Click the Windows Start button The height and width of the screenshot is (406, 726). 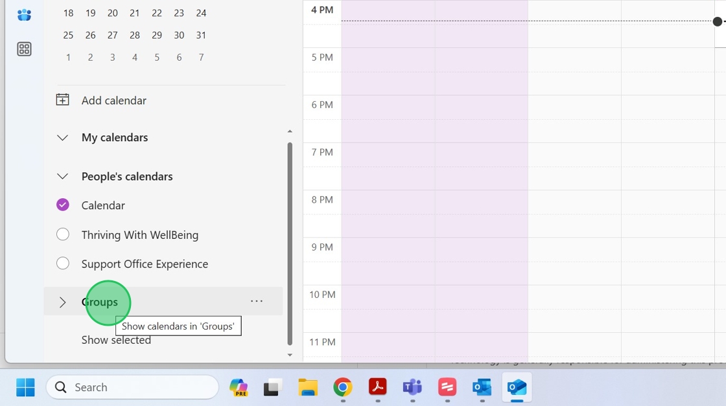(x=25, y=387)
